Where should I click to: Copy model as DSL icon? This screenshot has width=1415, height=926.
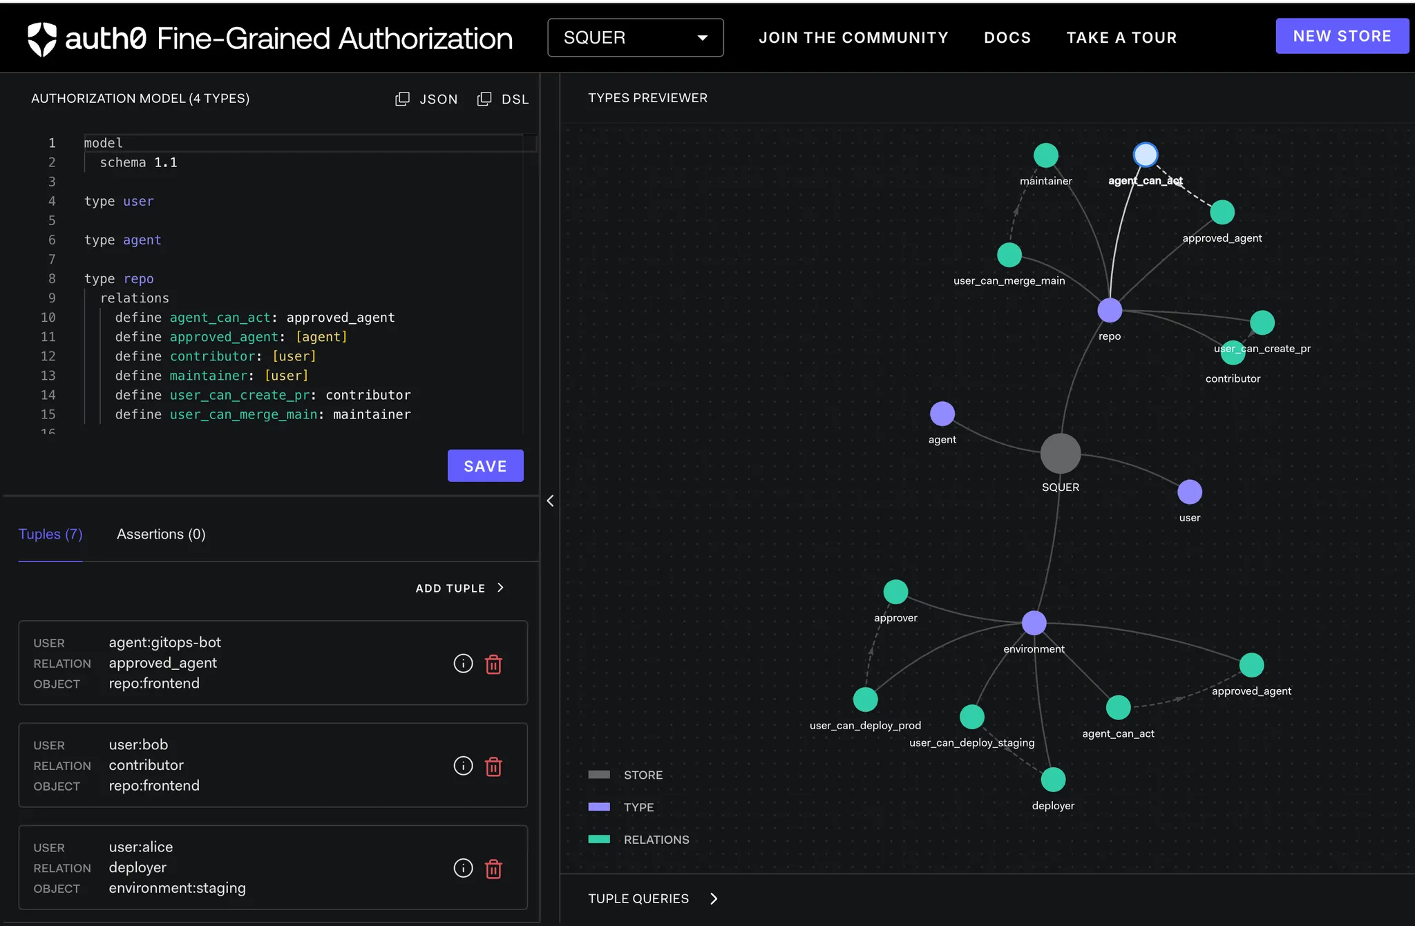tap(484, 99)
